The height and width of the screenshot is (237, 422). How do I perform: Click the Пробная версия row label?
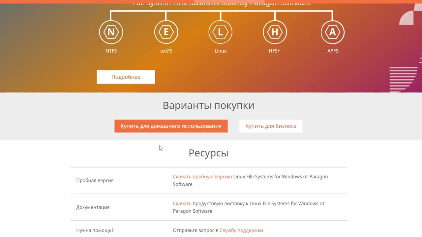[x=95, y=180]
